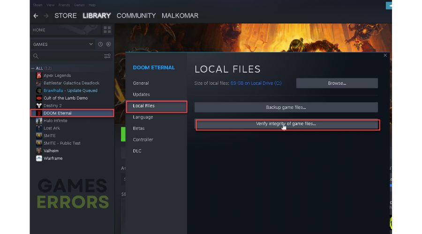Select the Warframe game icon
This screenshot has width=422, height=234.
click(x=39, y=158)
